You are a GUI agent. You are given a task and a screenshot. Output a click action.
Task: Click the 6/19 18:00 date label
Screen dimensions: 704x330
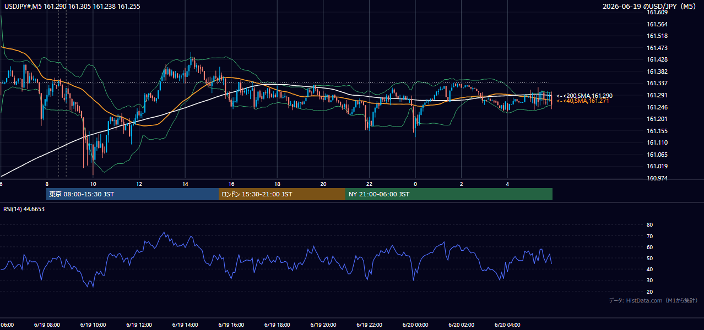point(277,325)
